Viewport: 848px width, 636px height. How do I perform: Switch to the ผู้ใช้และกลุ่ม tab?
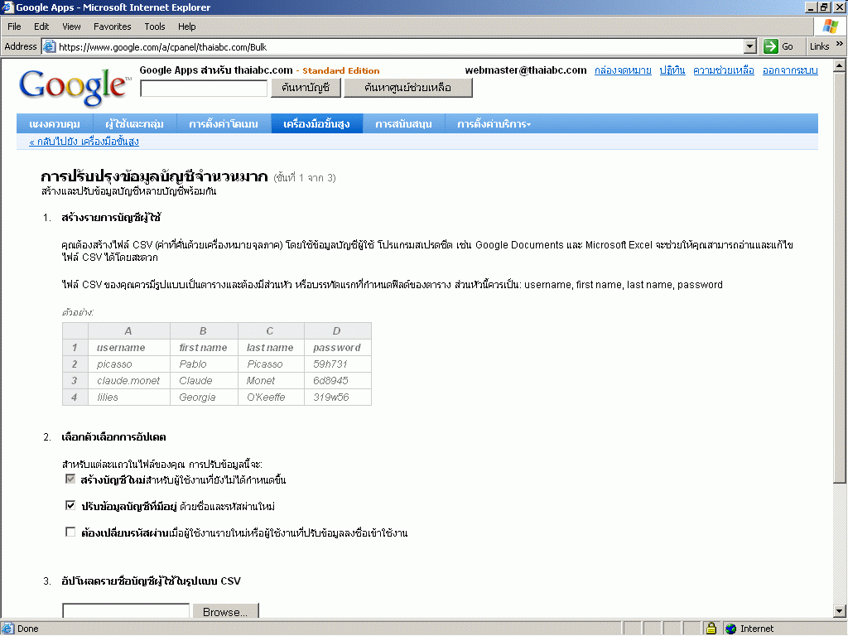(x=134, y=124)
